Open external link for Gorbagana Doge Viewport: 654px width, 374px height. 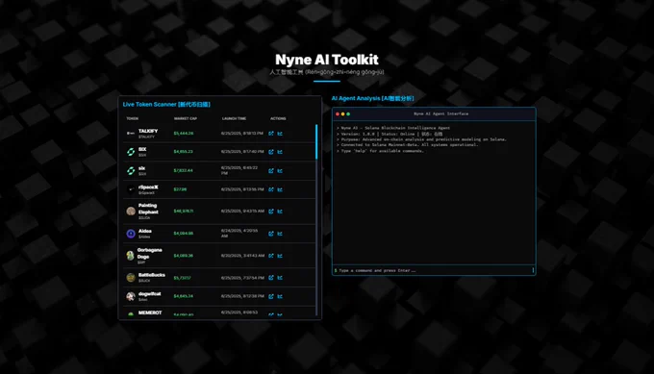pyautogui.click(x=271, y=256)
